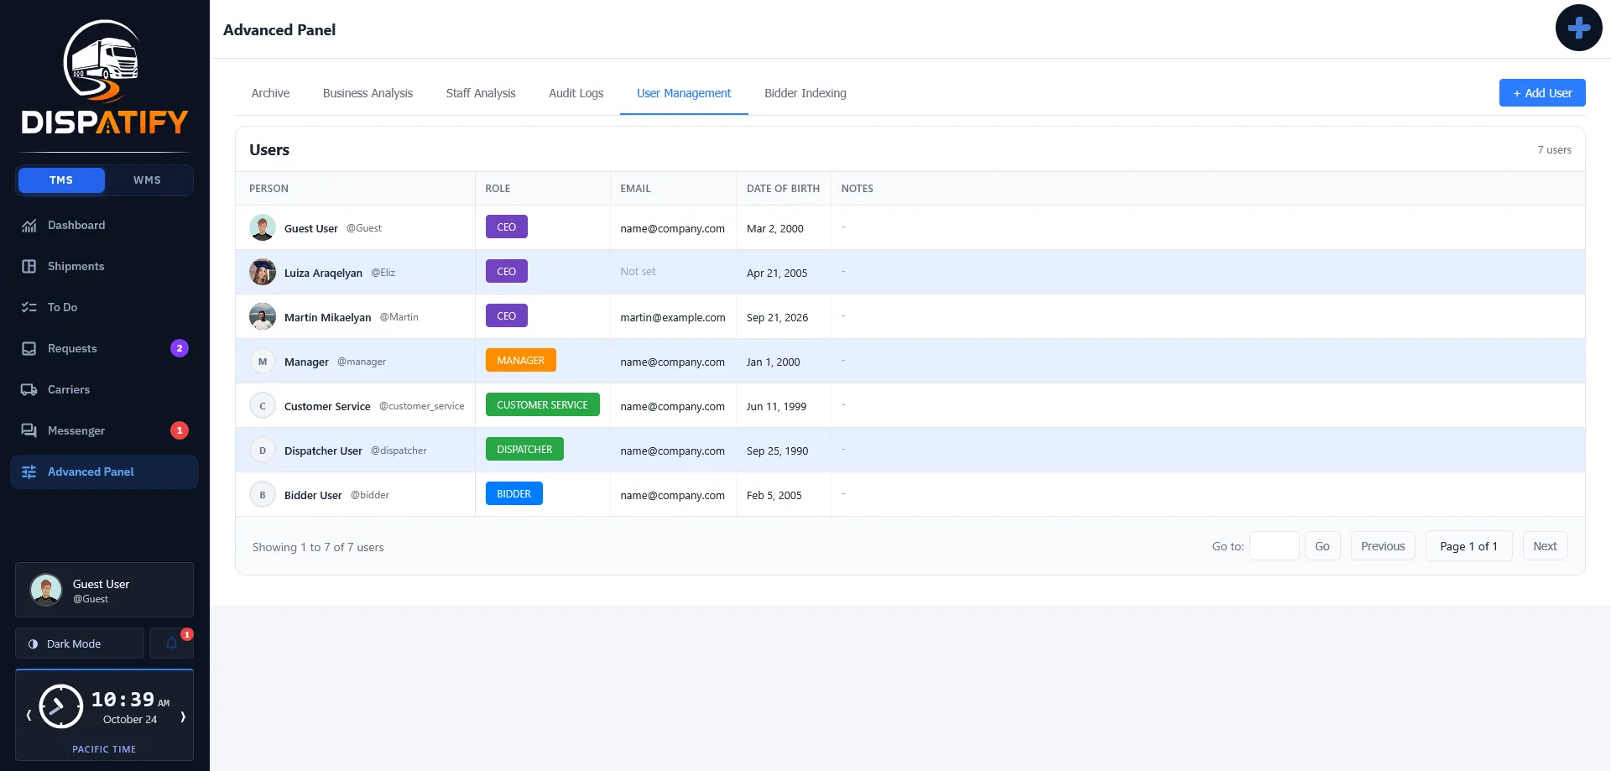Click the Bidder User 'B' avatar circle
1611x771 pixels.
tap(263, 495)
